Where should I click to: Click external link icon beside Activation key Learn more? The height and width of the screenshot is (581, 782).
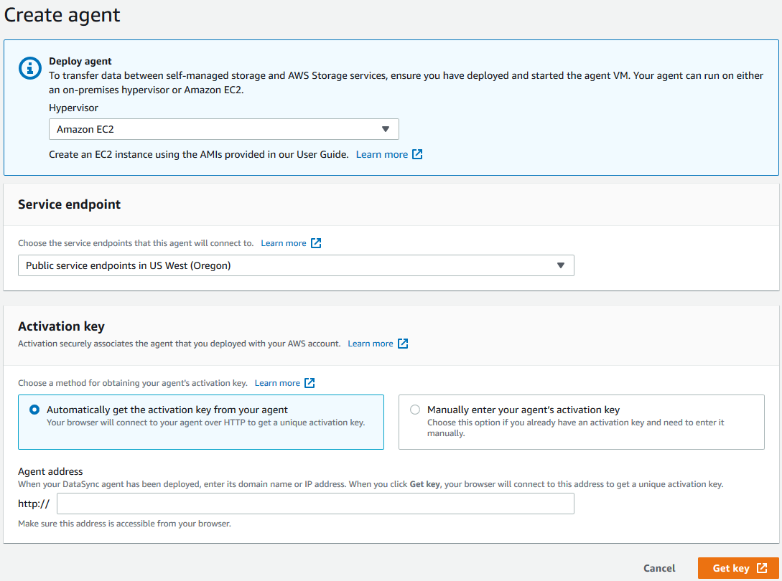[x=403, y=343]
